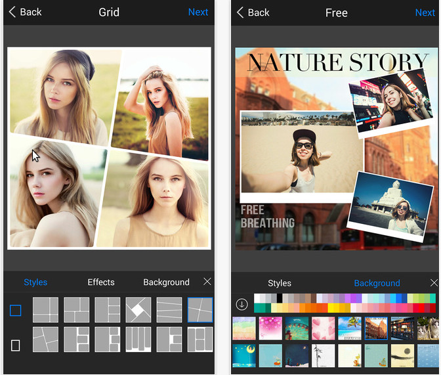This screenshot has height=375, width=441.
Task: Select the pink hearts bokeh background
Action: [270, 328]
